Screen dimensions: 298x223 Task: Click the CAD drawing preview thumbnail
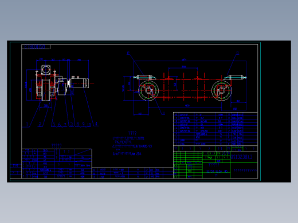coord(149,111)
